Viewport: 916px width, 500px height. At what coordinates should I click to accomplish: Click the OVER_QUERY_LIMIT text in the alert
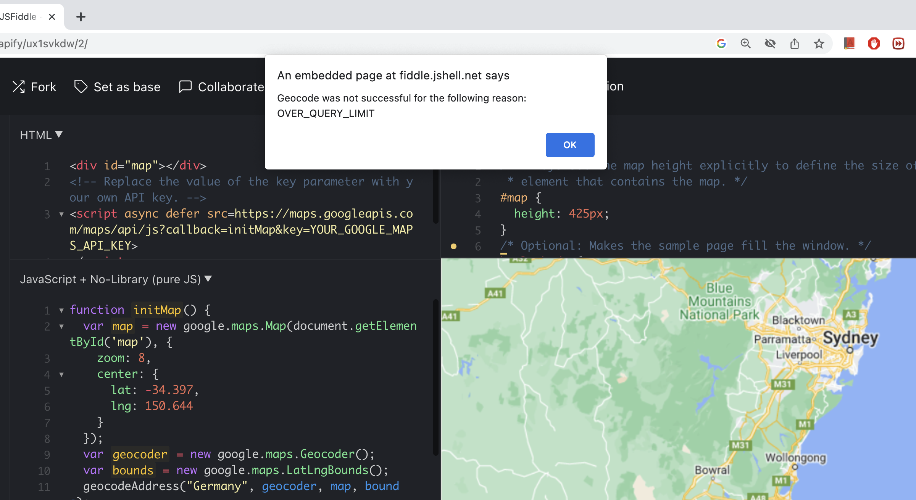tap(326, 113)
